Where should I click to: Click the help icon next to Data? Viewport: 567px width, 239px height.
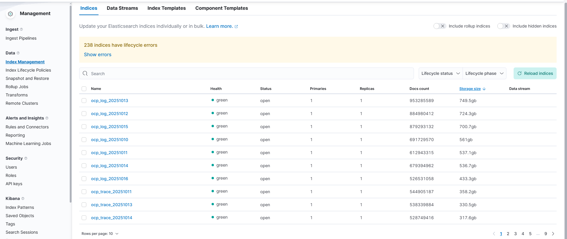click(x=18, y=53)
